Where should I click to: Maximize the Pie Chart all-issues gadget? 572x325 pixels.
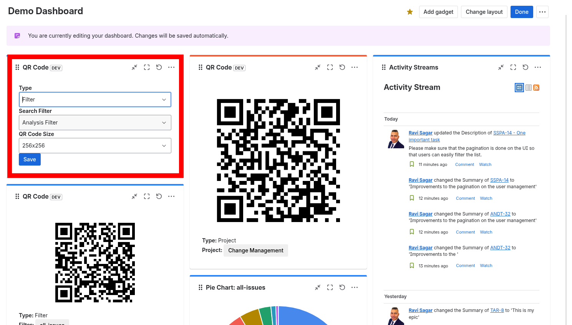(x=330, y=287)
